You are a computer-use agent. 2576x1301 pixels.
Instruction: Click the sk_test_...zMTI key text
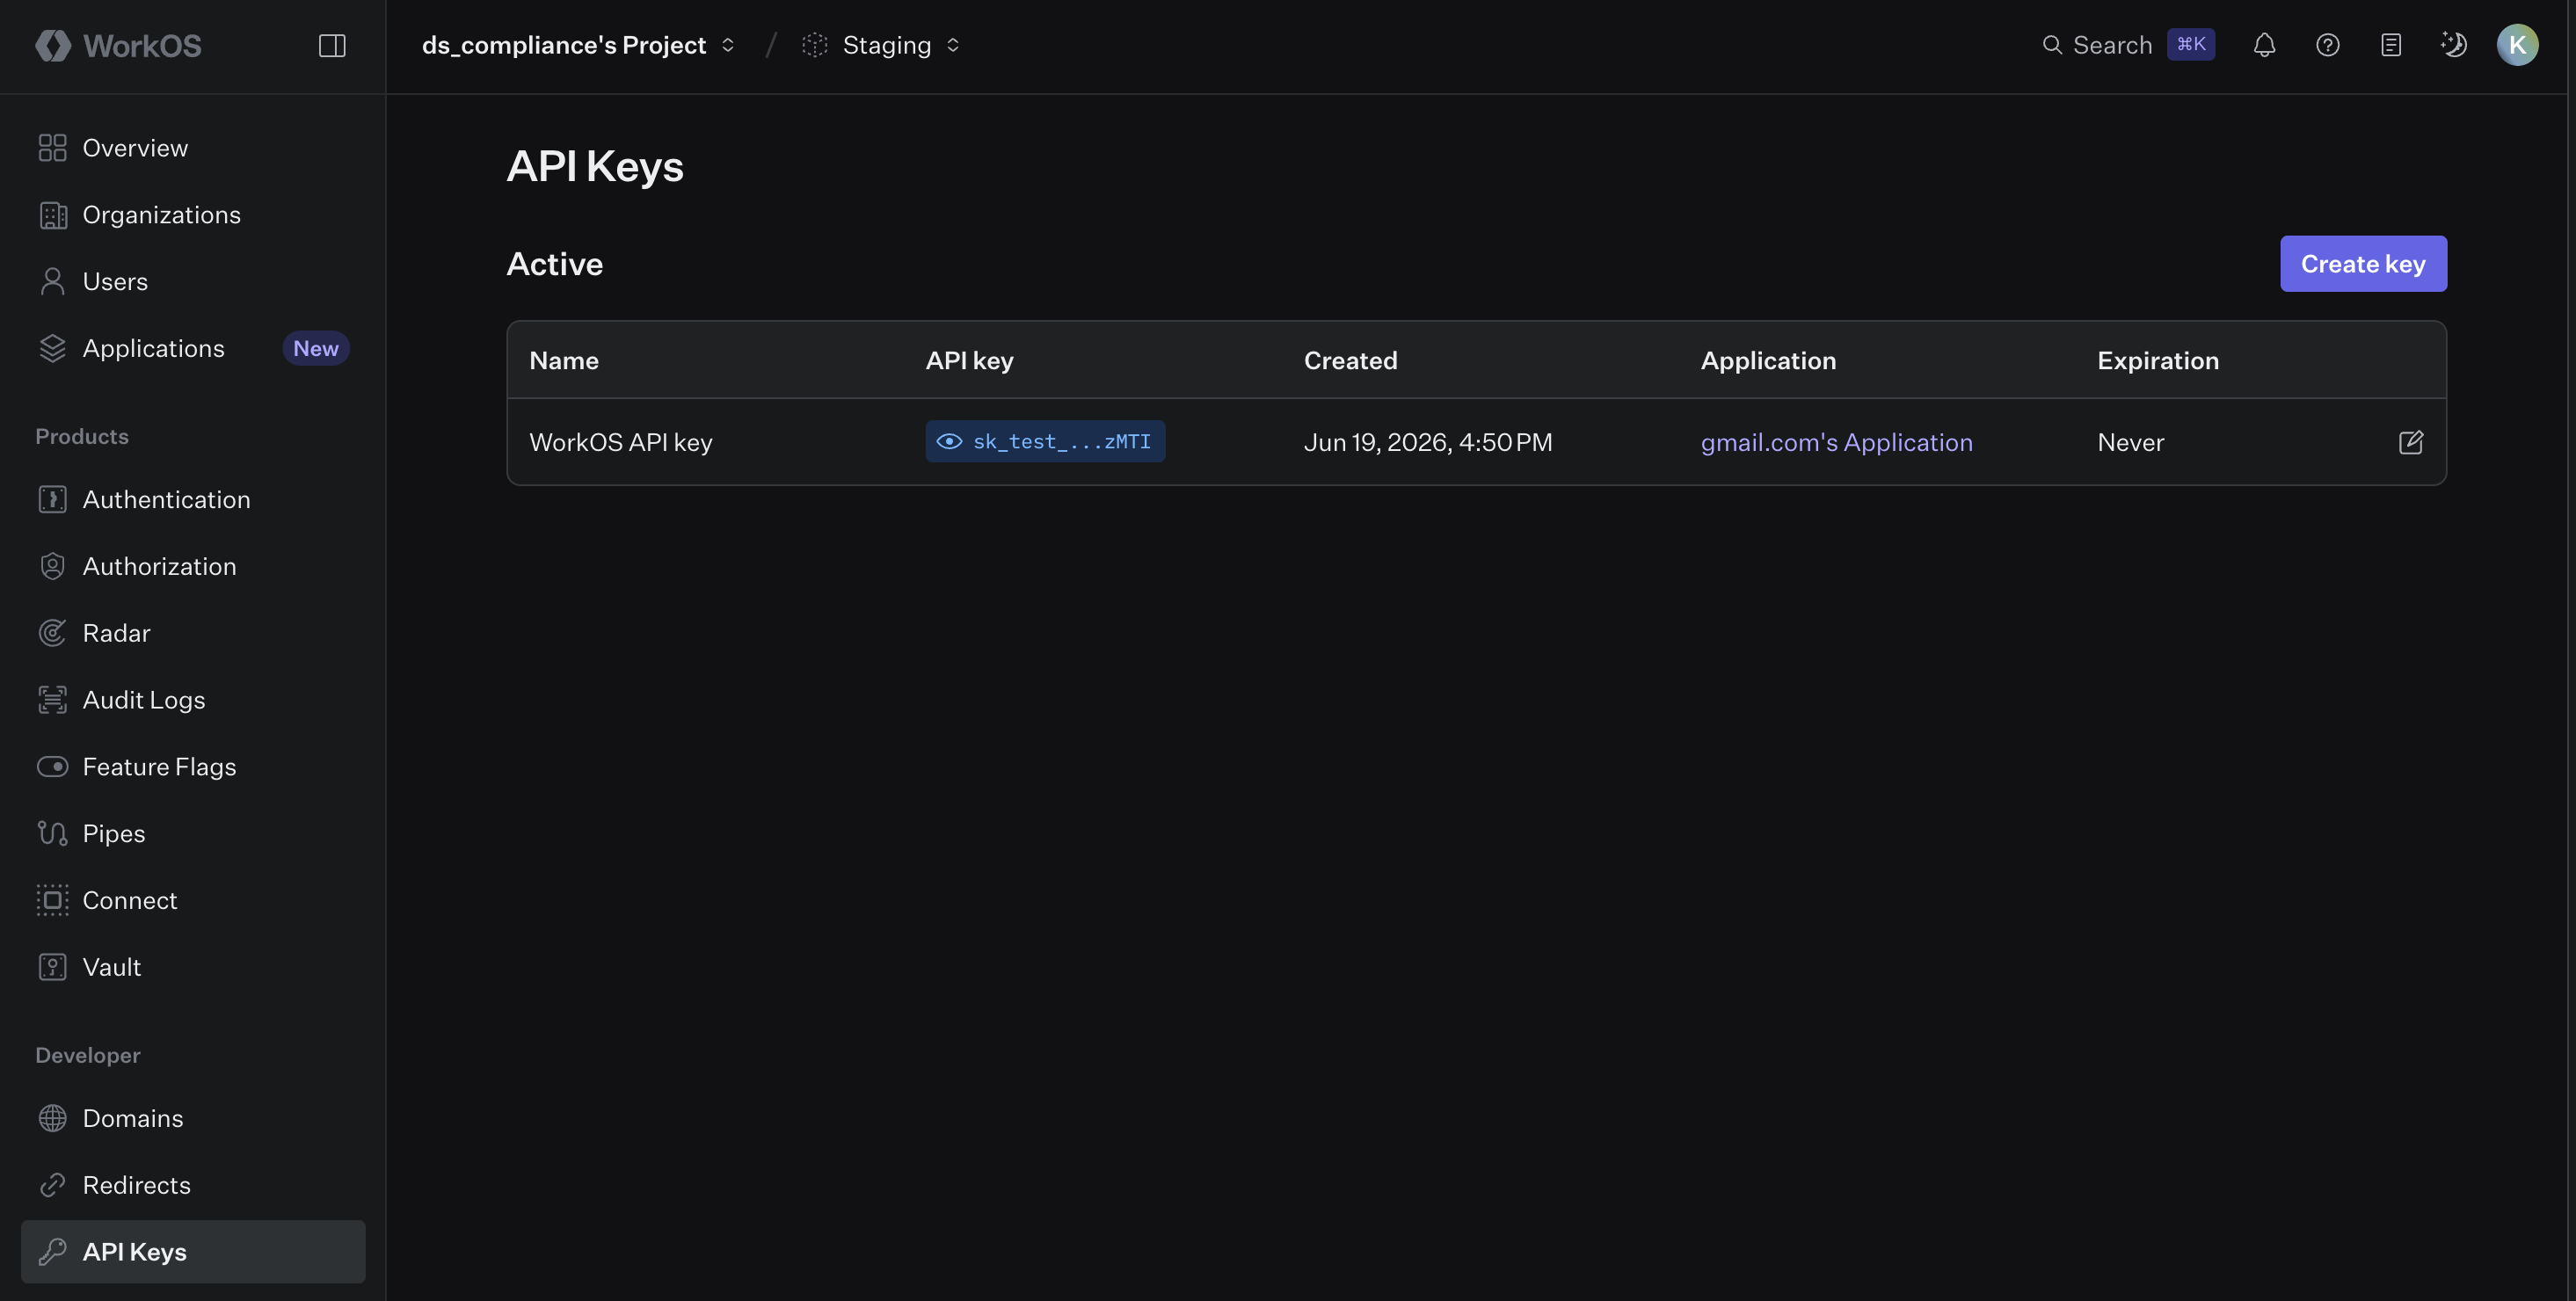pyautogui.click(x=1061, y=441)
